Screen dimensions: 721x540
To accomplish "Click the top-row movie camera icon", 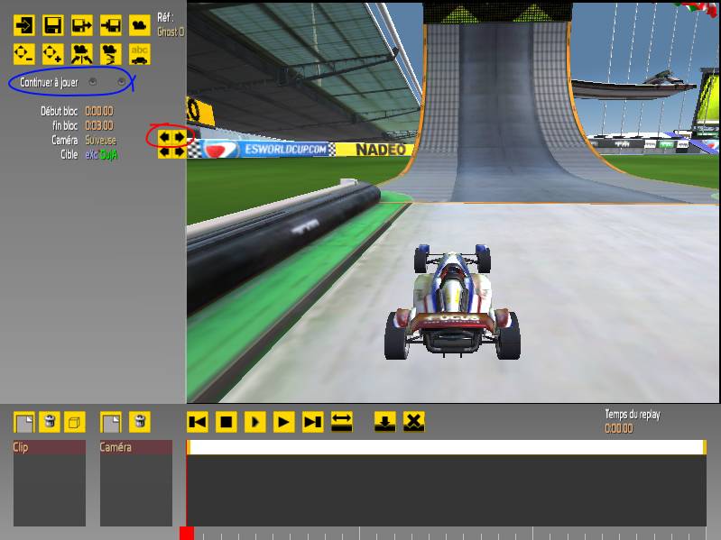I will click(x=139, y=25).
